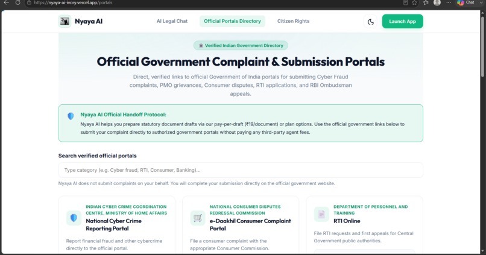
Task: Click 'File RTI requests and first appeals' description
Action: (x=364, y=237)
